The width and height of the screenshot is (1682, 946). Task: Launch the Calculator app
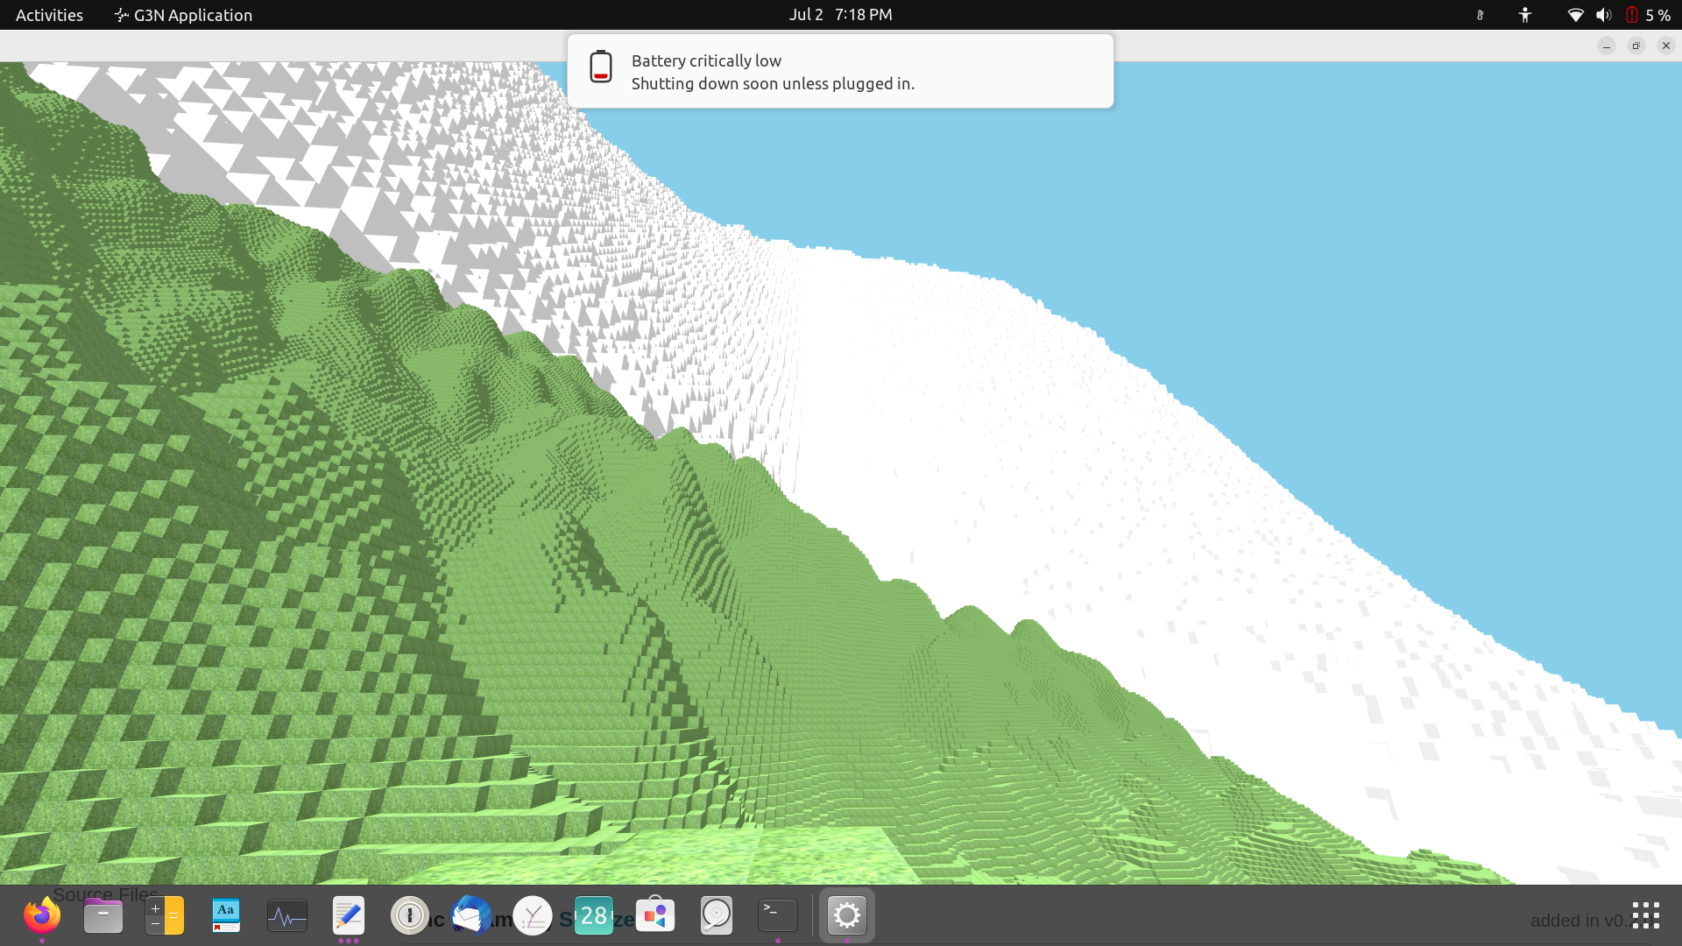pyautogui.click(x=165, y=916)
